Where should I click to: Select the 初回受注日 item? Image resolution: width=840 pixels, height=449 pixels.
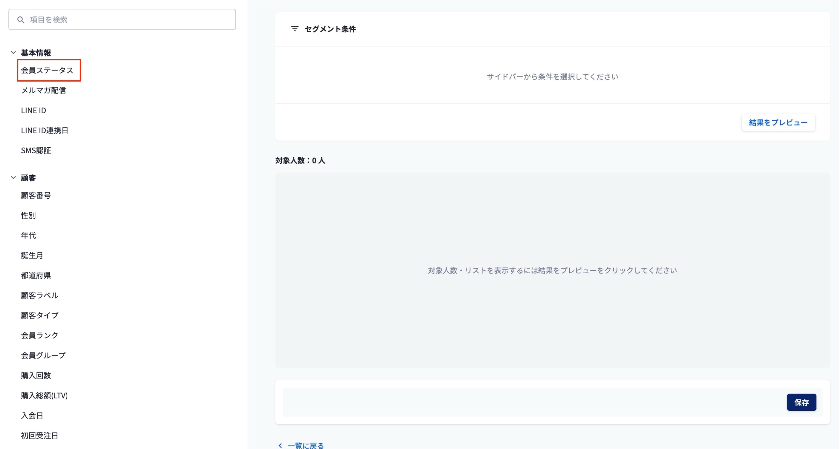39,435
